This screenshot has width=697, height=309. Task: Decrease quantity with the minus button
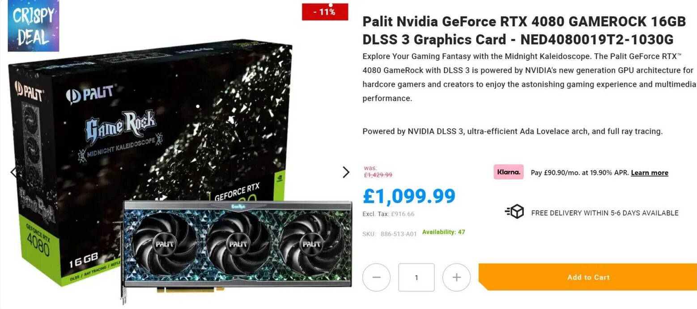coord(376,277)
